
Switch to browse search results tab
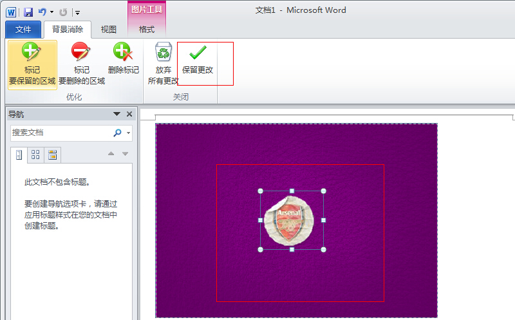click(x=52, y=155)
